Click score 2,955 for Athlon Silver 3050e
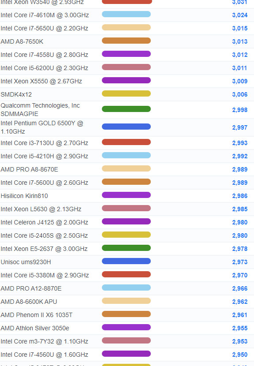The width and height of the screenshot is (254, 366). (x=240, y=328)
